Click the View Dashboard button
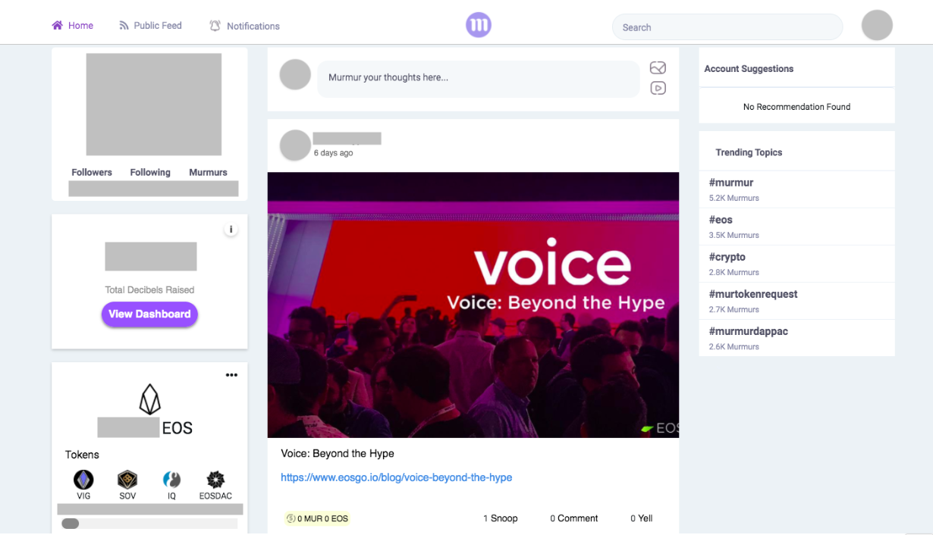The width and height of the screenshot is (933, 535). point(149,314)
